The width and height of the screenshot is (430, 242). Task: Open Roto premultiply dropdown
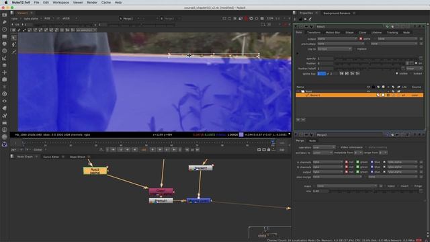pos(341,44)
